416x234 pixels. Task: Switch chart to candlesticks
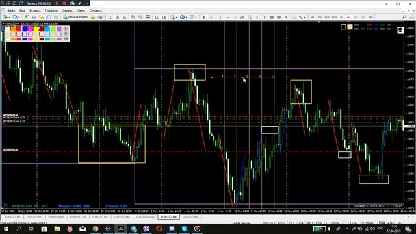pyautogui.click(x=117, y=17)
